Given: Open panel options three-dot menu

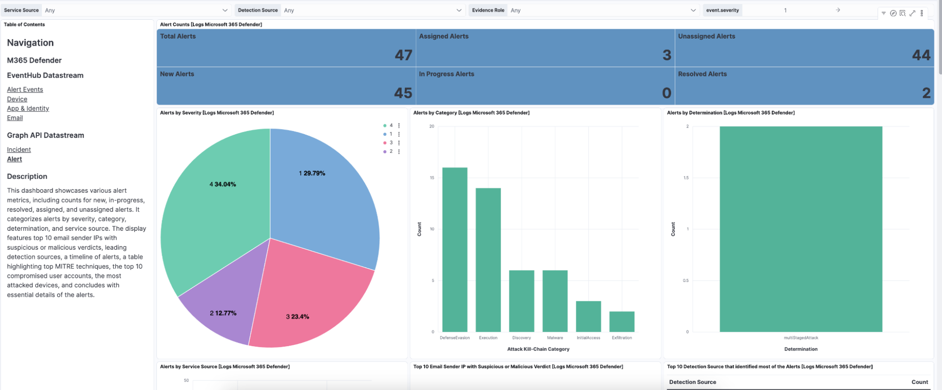Looking at the screenshot, I should coord(922,13).
